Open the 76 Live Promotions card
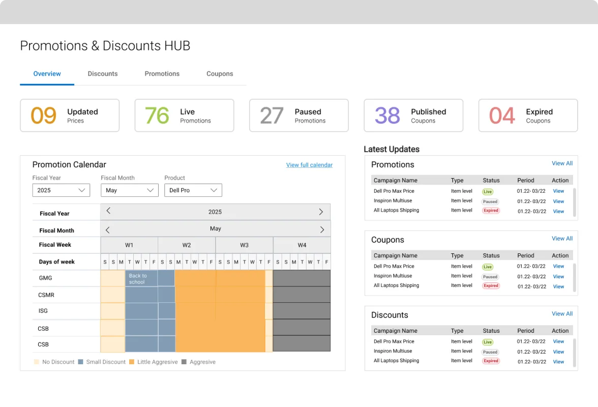598x407 pixels. 184,115
